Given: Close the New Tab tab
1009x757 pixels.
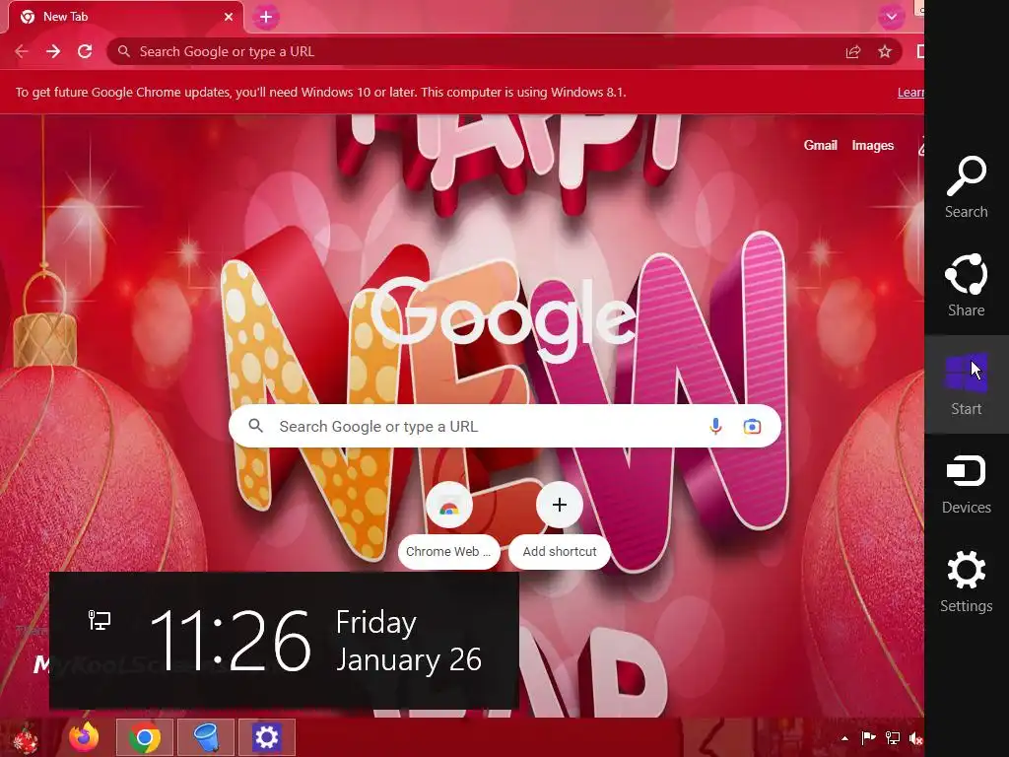Looking at the screenshot, I should pos(229,17).
